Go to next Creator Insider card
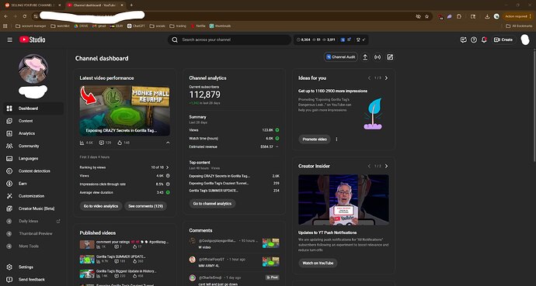 386,167
